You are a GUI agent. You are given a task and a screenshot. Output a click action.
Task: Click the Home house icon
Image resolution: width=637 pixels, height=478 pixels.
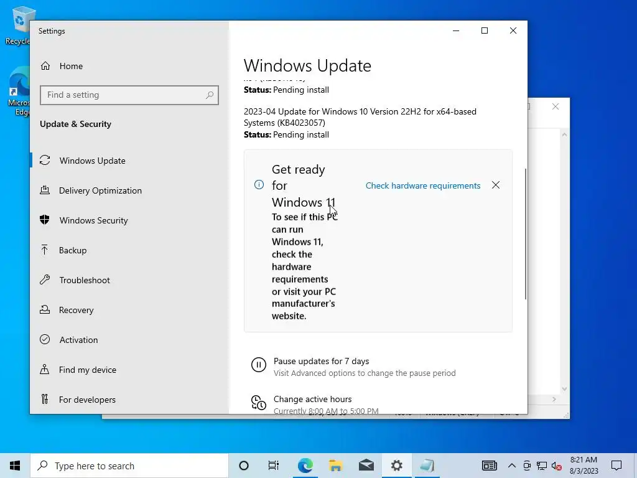pyautogui.click(x=45, y=66)
